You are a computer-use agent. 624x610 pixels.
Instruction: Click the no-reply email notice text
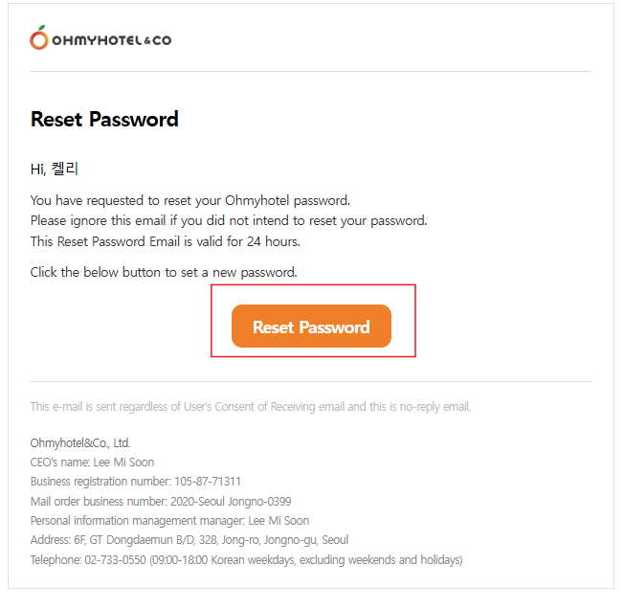click(251, 407)
